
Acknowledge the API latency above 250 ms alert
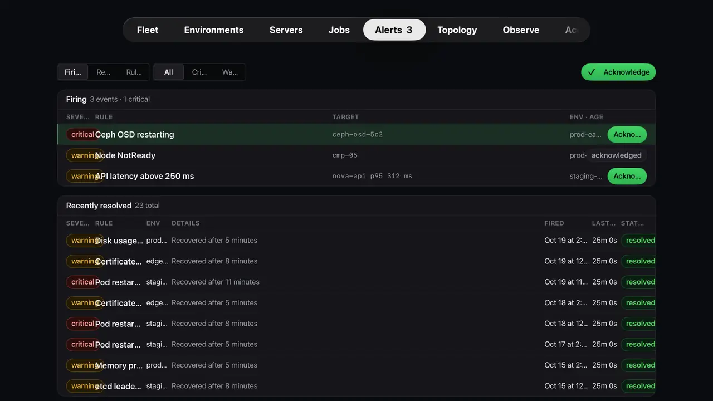tap(627, 176)
